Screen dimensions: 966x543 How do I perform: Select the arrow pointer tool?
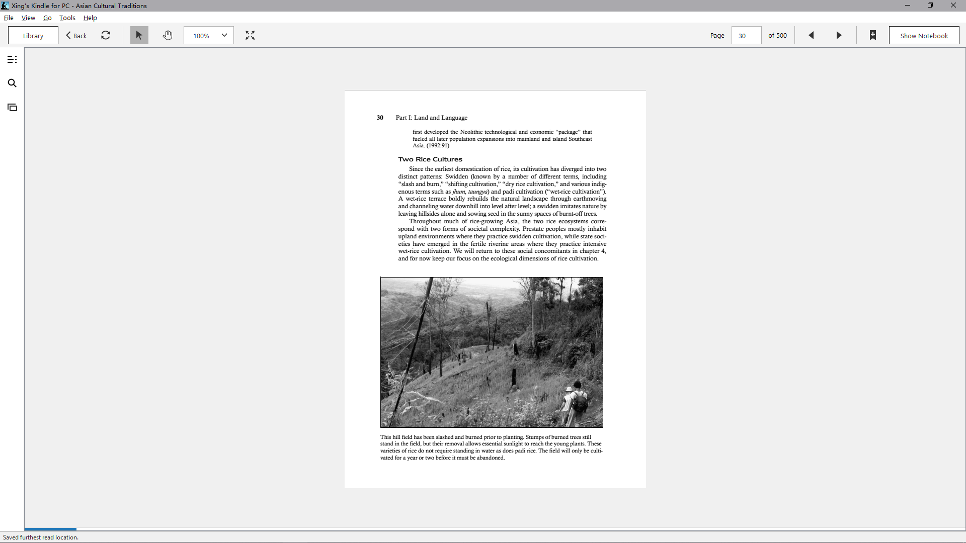point(139,35)
